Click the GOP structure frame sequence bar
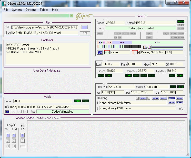 point(119,46)
